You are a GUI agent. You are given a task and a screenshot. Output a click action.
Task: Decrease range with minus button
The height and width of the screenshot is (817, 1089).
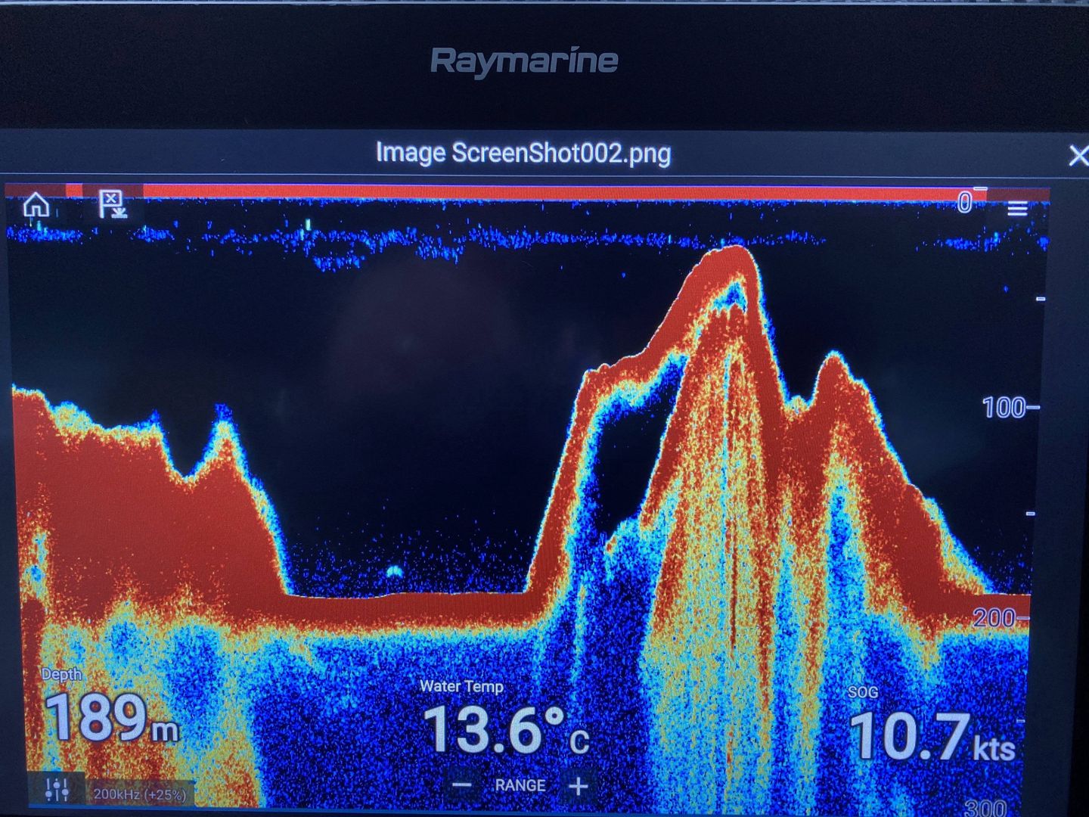(462, 785)
